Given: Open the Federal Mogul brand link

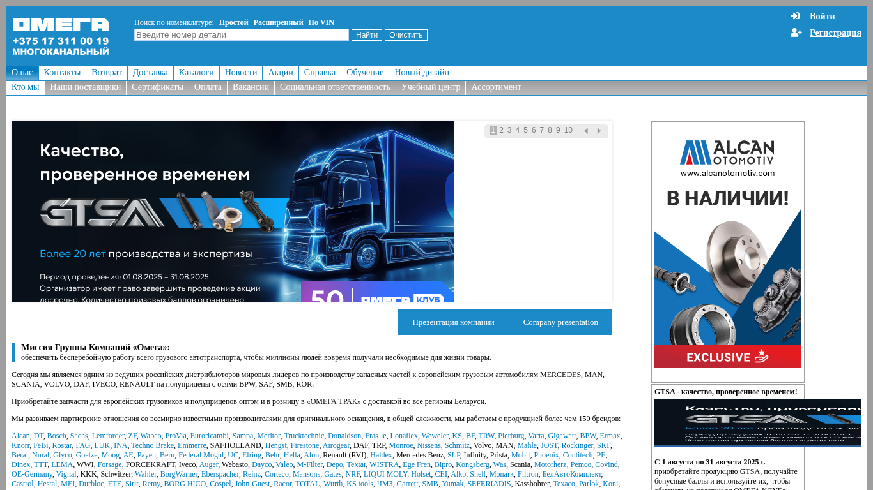Looking at the screenshot, I should pyautogui.click(x=201, y=455).
